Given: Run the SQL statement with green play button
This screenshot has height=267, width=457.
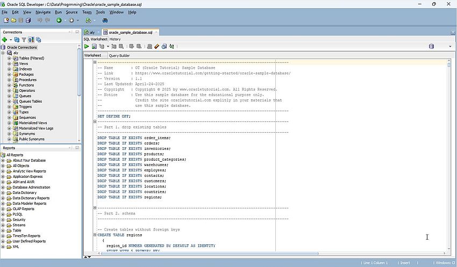Looking at the screenshot, I should pyautogui.click(x=87, y=47).
